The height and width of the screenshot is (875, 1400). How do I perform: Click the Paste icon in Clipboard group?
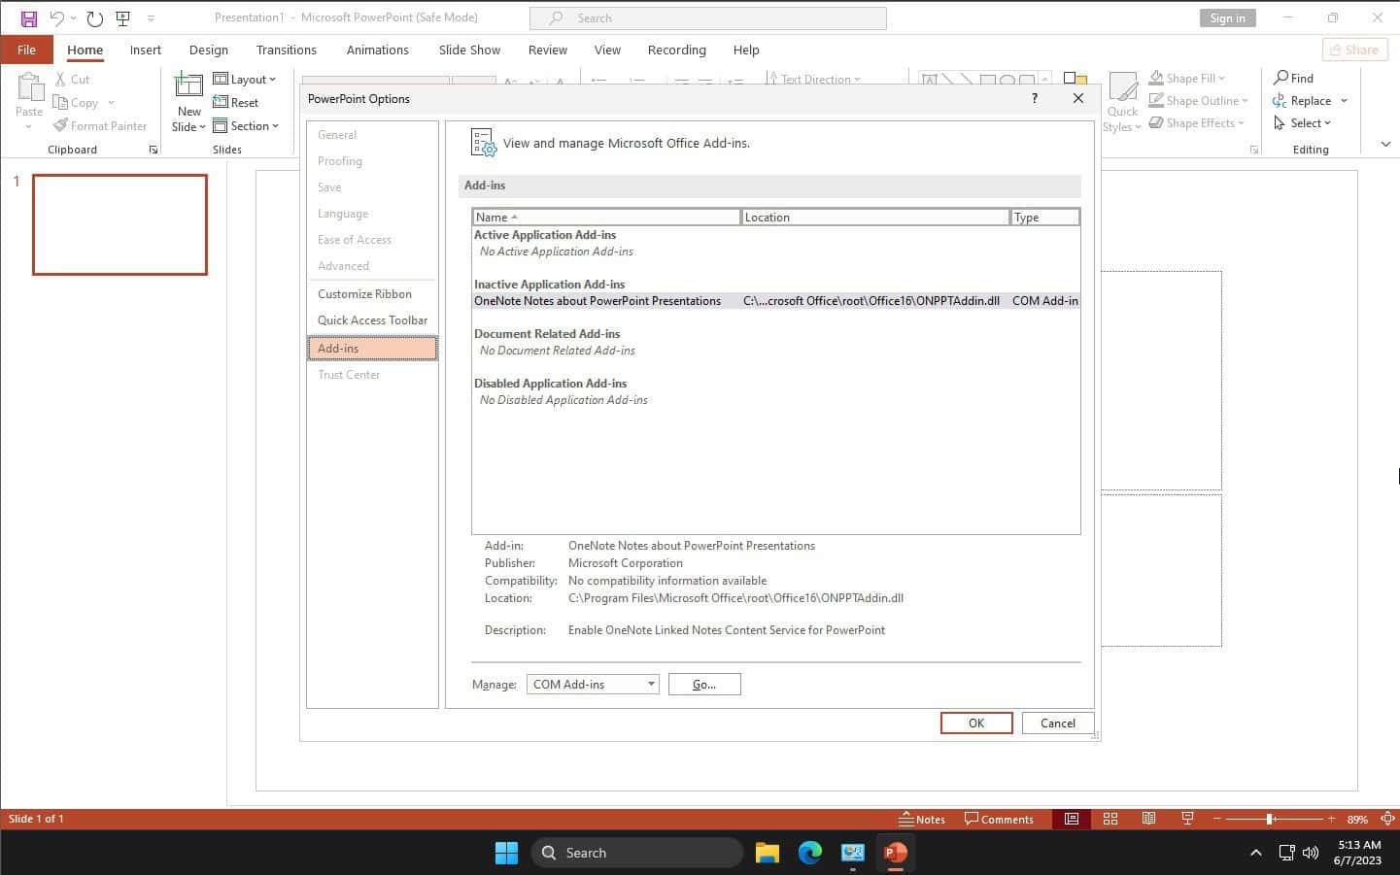pyautogui.click(x=29, y=88)
